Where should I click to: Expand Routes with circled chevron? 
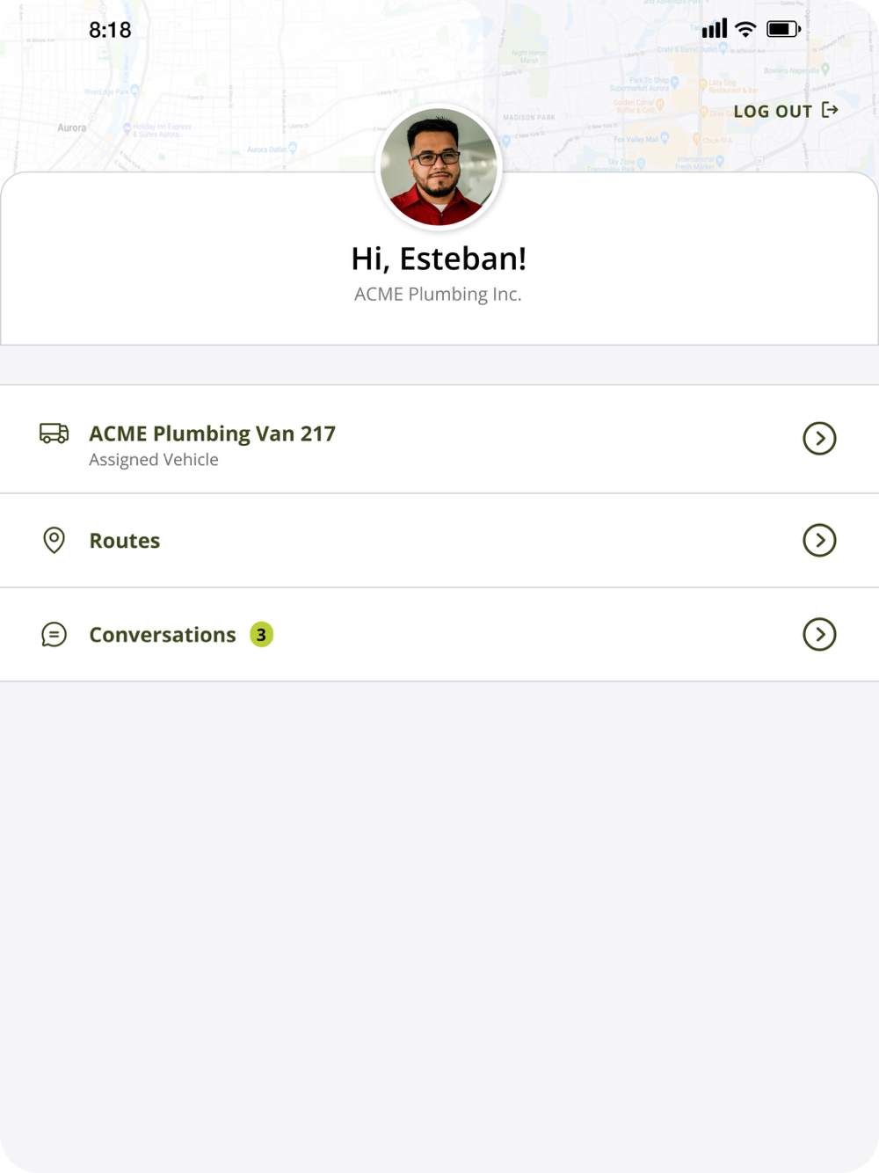[819, 540]
